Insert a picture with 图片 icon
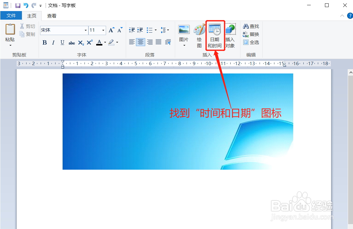The image size is (353, 229). click(x=184, y=30)
